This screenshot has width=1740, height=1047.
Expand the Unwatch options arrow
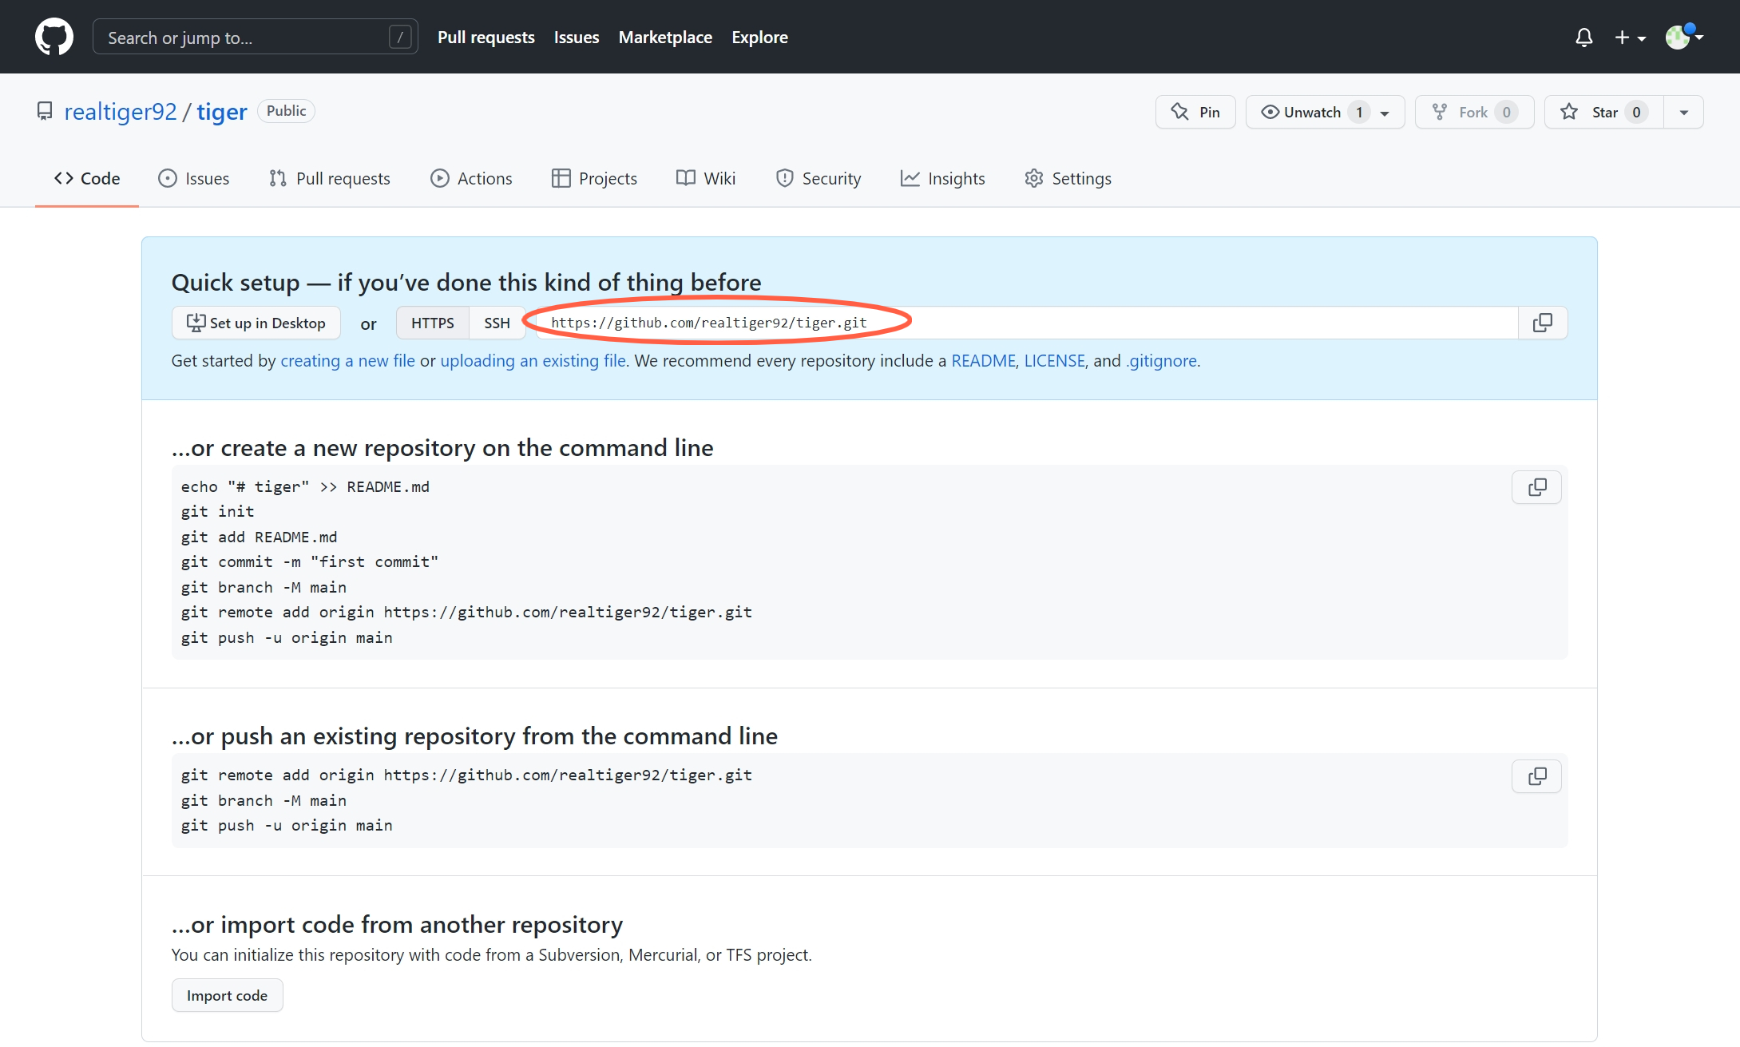tap(1385, 113)
